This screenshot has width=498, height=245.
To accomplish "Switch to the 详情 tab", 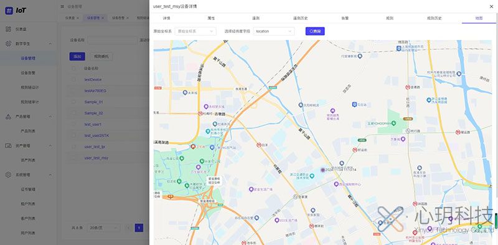I will pos(166,18).
